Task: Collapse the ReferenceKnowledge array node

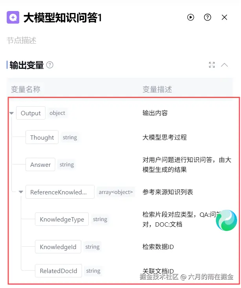Action: click(21, 192)
